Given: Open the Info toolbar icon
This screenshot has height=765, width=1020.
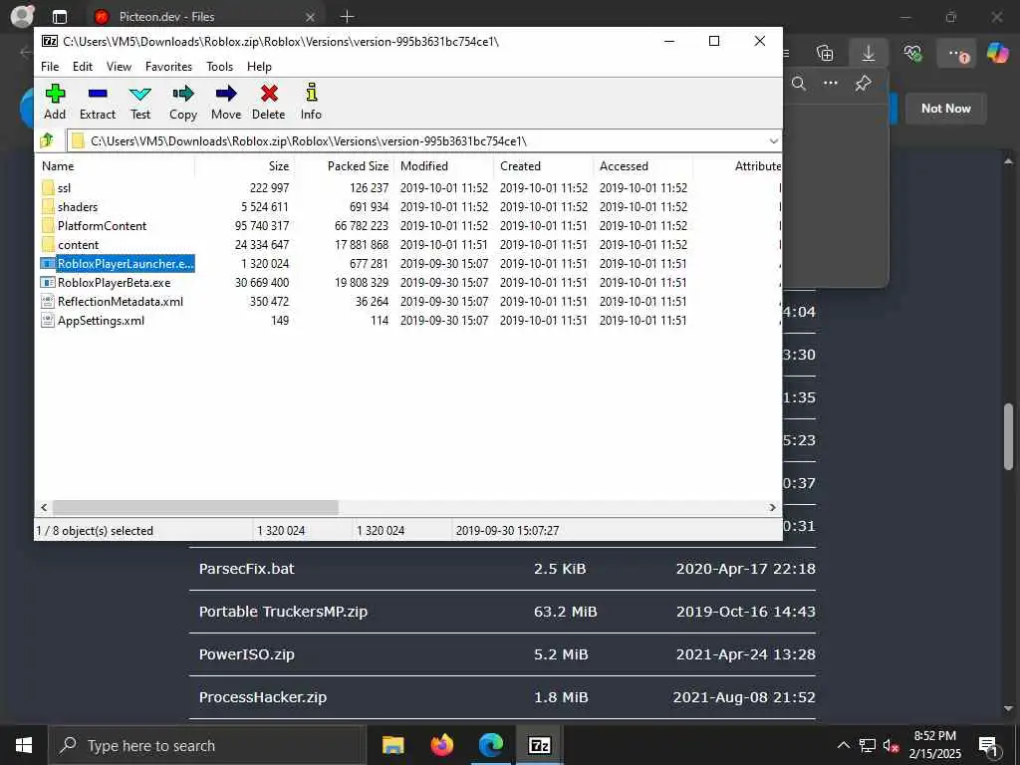Looking at the screenshot, I should [311, 102].
